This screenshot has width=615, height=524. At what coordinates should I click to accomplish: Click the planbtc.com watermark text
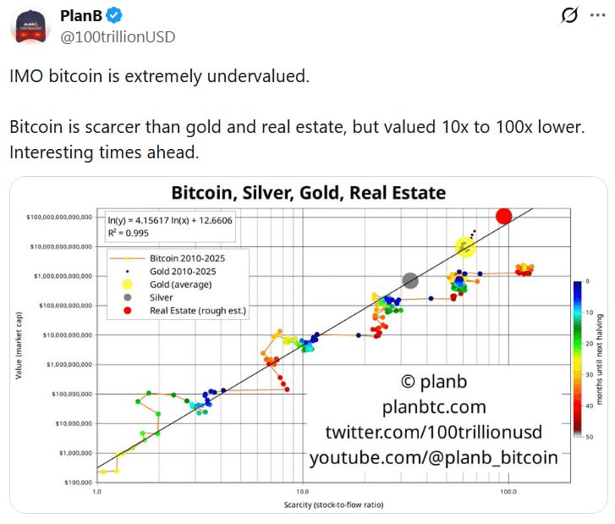(x=434, y=405)
